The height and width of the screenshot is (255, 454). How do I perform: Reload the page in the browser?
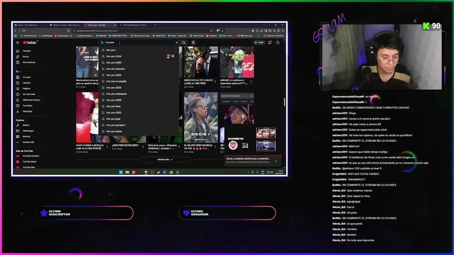24,30
